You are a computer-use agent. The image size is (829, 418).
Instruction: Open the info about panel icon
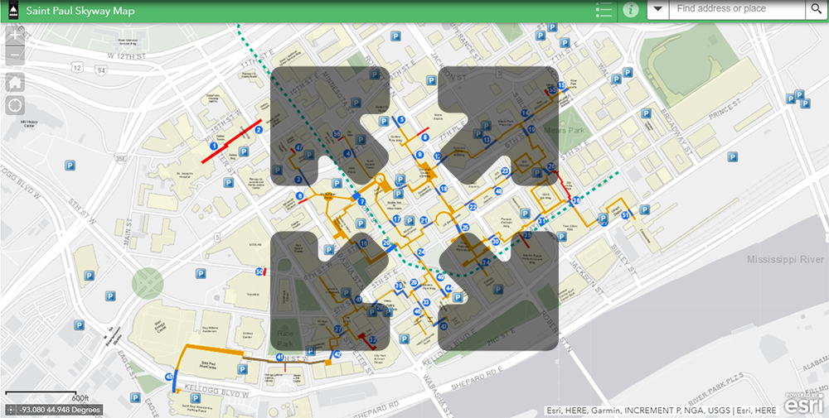(x=630, y=9)
